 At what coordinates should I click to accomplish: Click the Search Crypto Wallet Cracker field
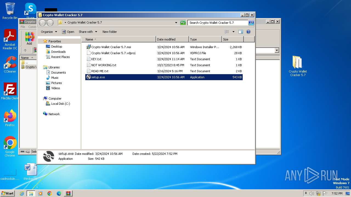pos(217,23)
